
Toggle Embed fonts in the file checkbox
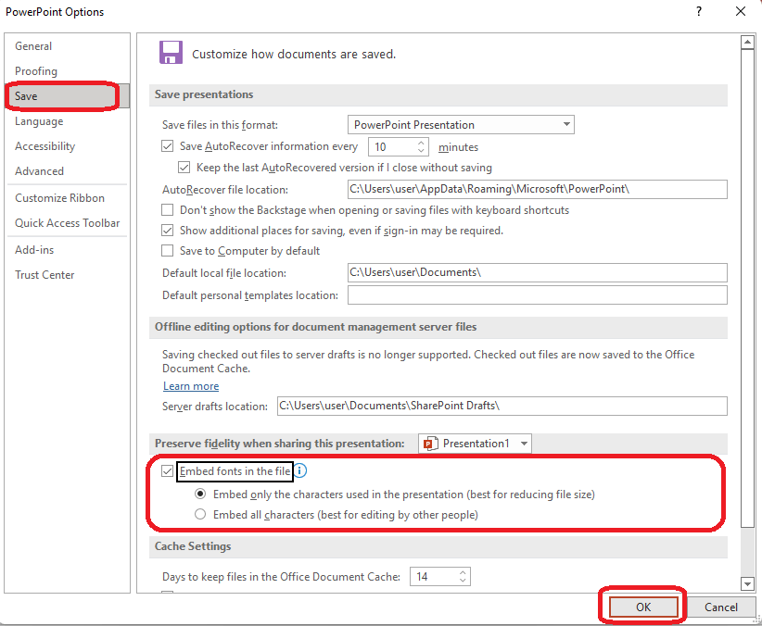(x=168, y=471)
